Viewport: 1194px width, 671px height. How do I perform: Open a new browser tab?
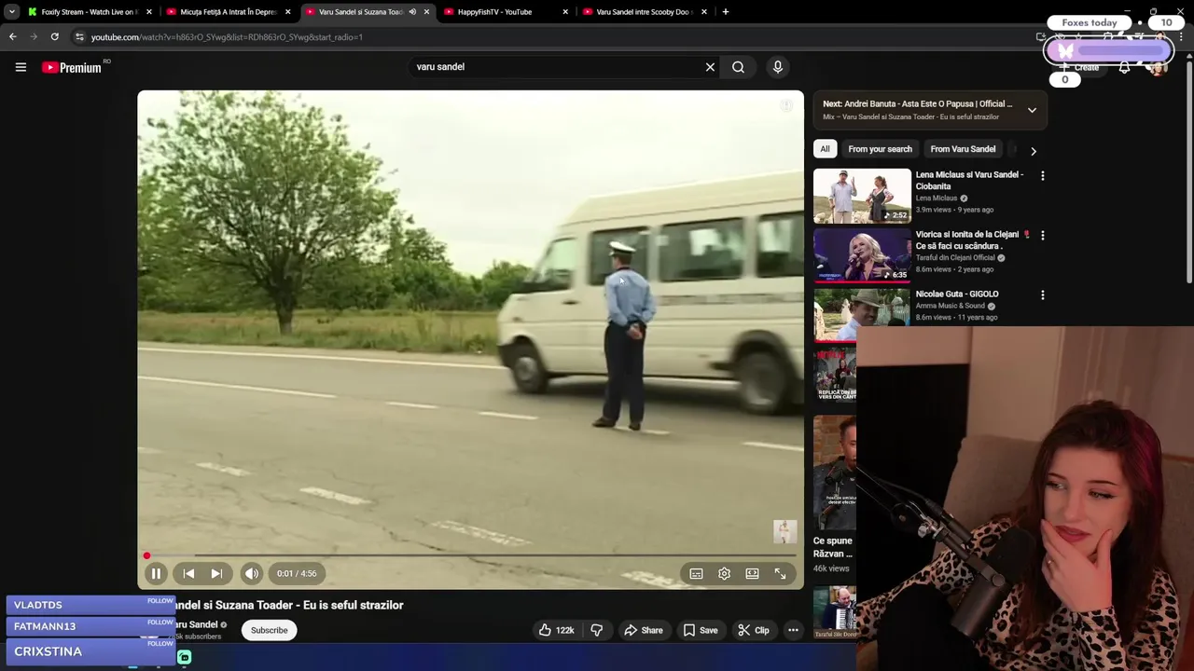tap(725, 12)
